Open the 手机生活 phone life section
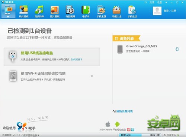 coord(132,11)
